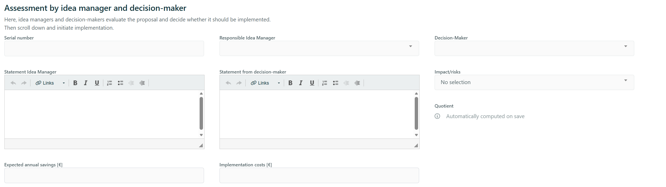Increase indent in the Statement Idea Manager editor
Screen dimensions: 666x187
(x=142, y=83)
